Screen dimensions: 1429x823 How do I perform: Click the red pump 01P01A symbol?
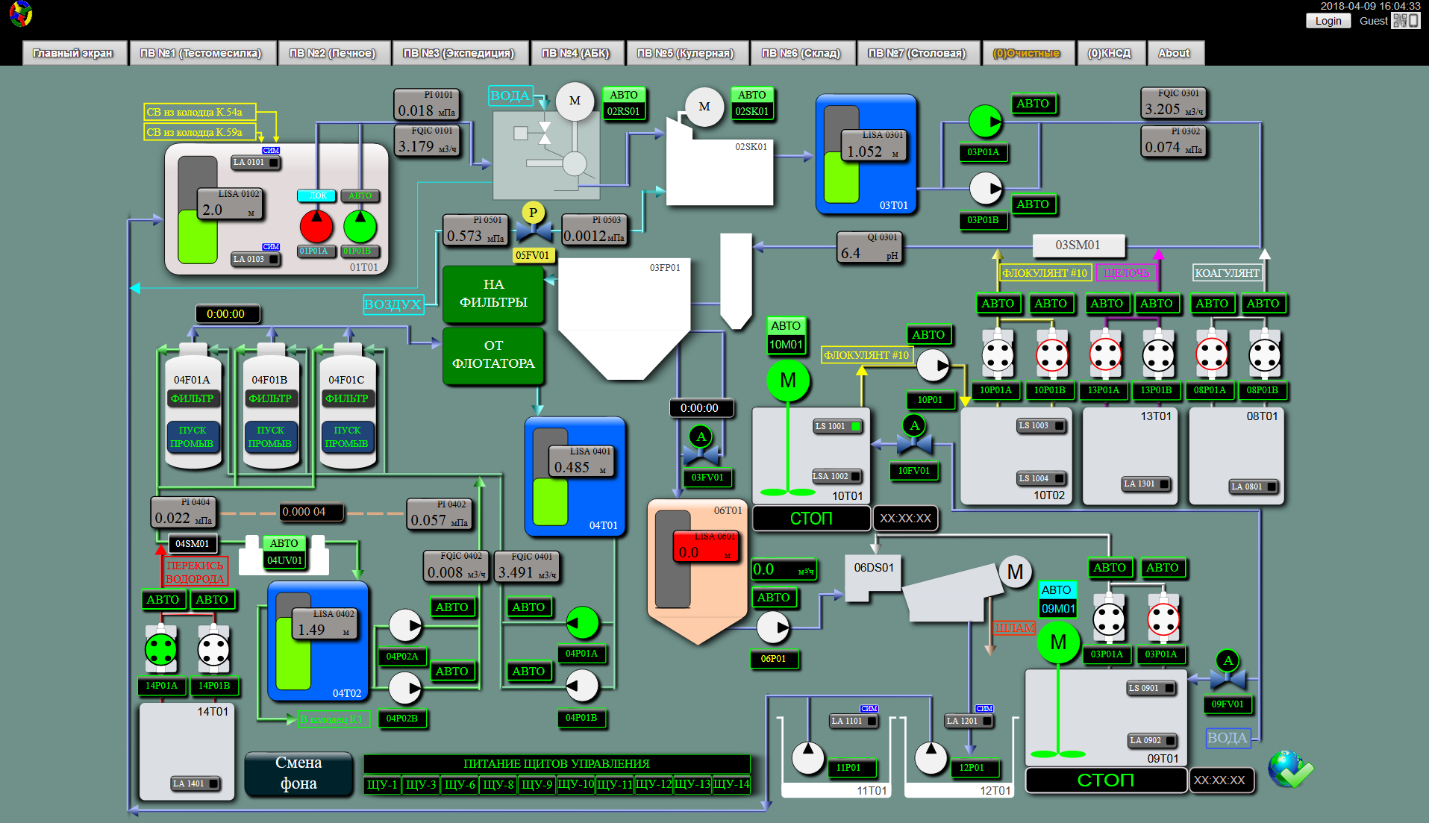click(316, 226)
